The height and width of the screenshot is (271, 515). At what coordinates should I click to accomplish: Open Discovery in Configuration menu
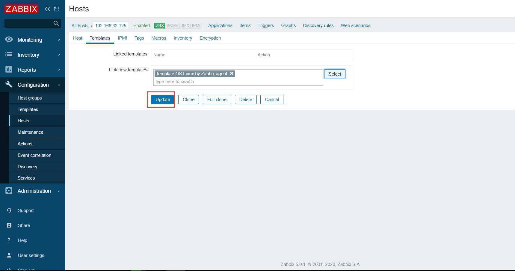coord(37,167)
